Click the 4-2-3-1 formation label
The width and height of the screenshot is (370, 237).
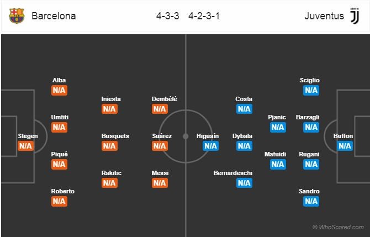click(x=204, y=16)
